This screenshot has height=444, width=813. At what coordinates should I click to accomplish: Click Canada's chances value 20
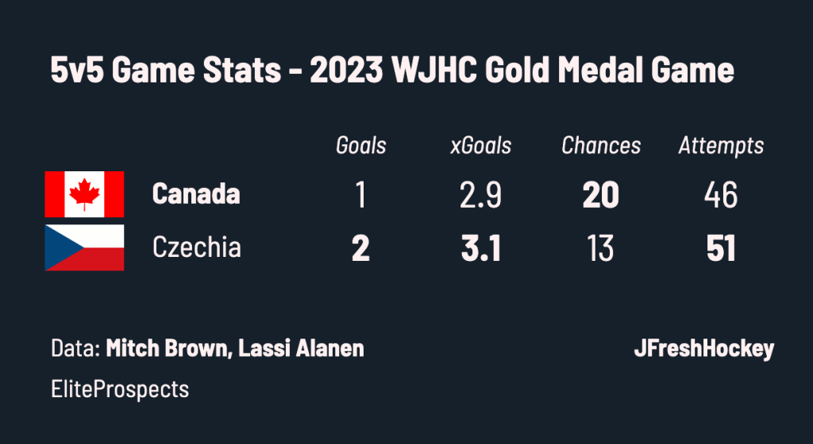(601, 196)
